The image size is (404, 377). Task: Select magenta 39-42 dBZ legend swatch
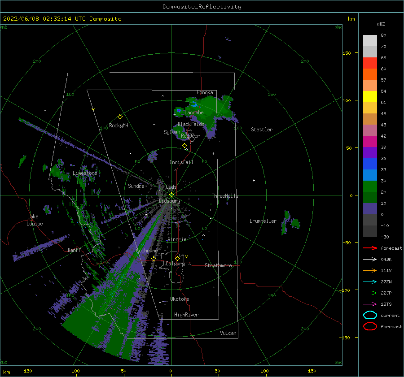370,142
